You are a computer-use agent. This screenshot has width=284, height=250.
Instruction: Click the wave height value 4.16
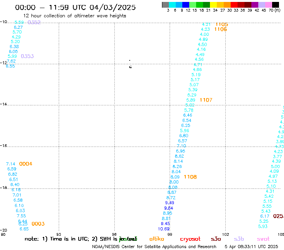(201, 49)
